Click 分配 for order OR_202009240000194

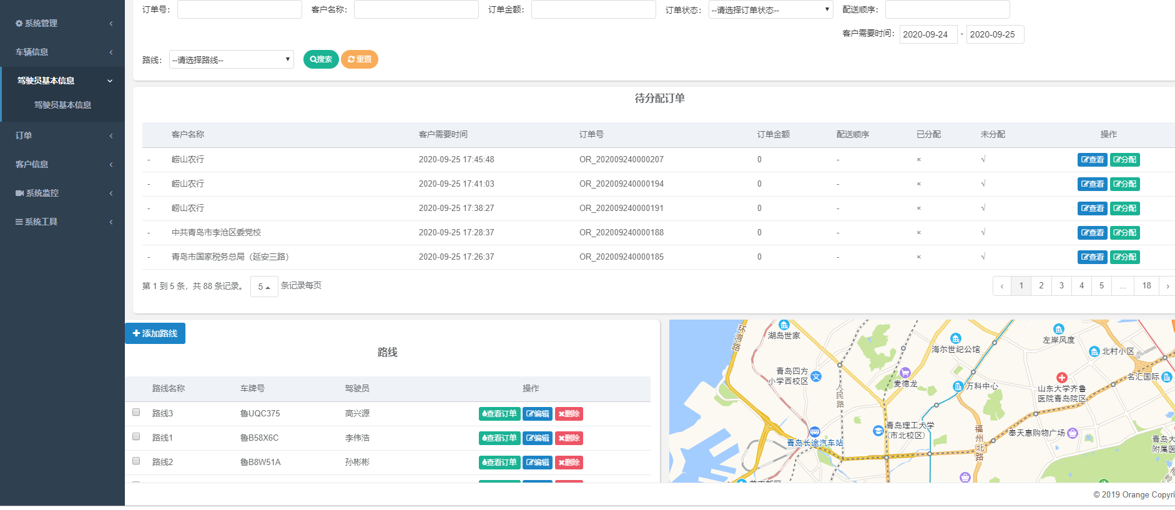[1124, 184]
